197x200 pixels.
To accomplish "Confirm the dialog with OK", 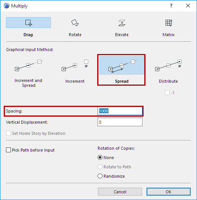I will click(x=169, y=191).
